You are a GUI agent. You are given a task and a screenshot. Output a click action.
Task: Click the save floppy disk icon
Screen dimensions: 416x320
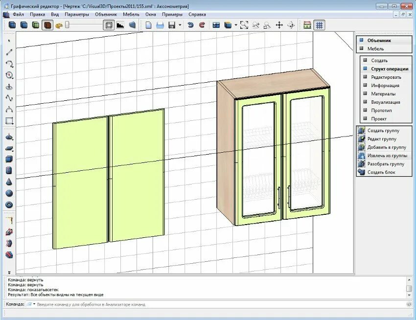(x=172, y=25)
